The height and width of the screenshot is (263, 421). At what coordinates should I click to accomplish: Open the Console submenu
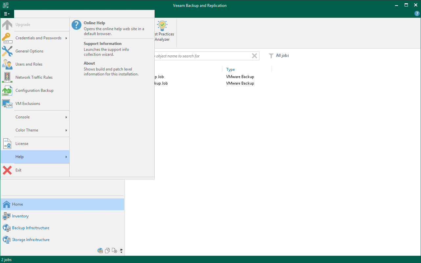tap(35, 117)
